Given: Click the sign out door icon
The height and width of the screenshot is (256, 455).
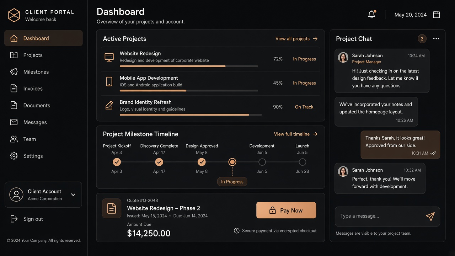Looking at the screenshot, I should [14, 219].
